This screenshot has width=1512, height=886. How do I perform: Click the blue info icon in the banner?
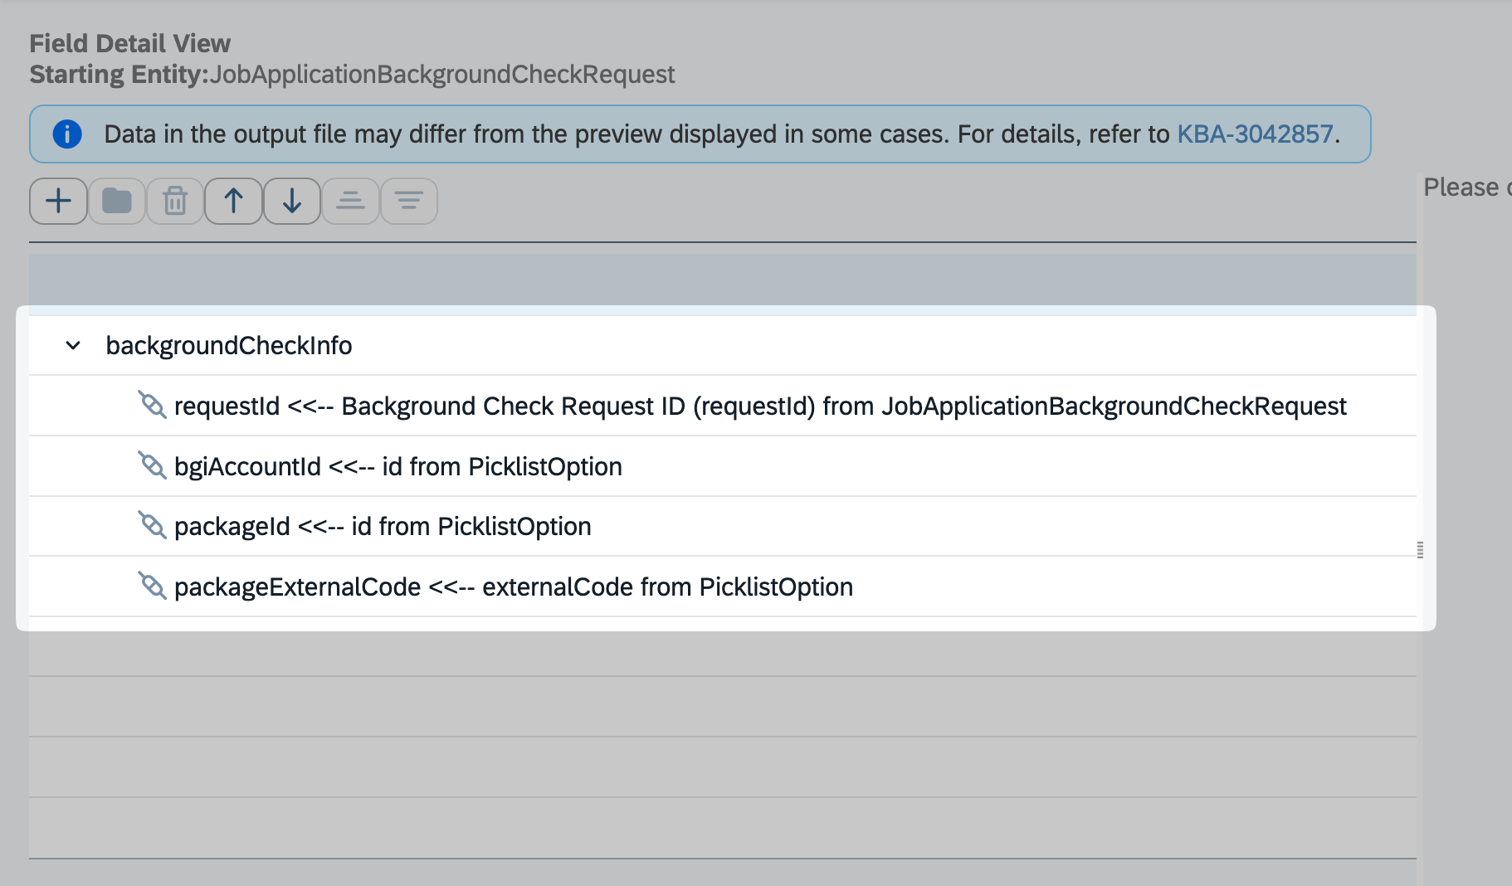point(67,134)
